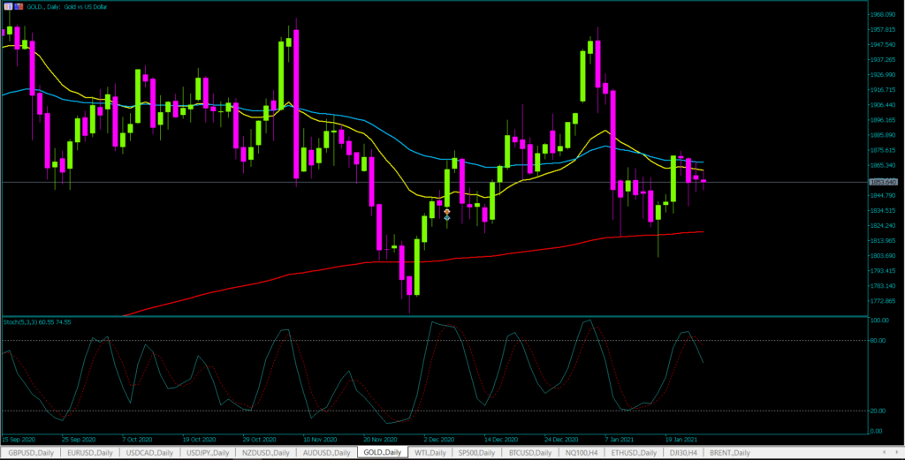The image size is (905, 460).
Task: Open the EURUSD,Daily chart tab
Action: click(x=88, y=452)
